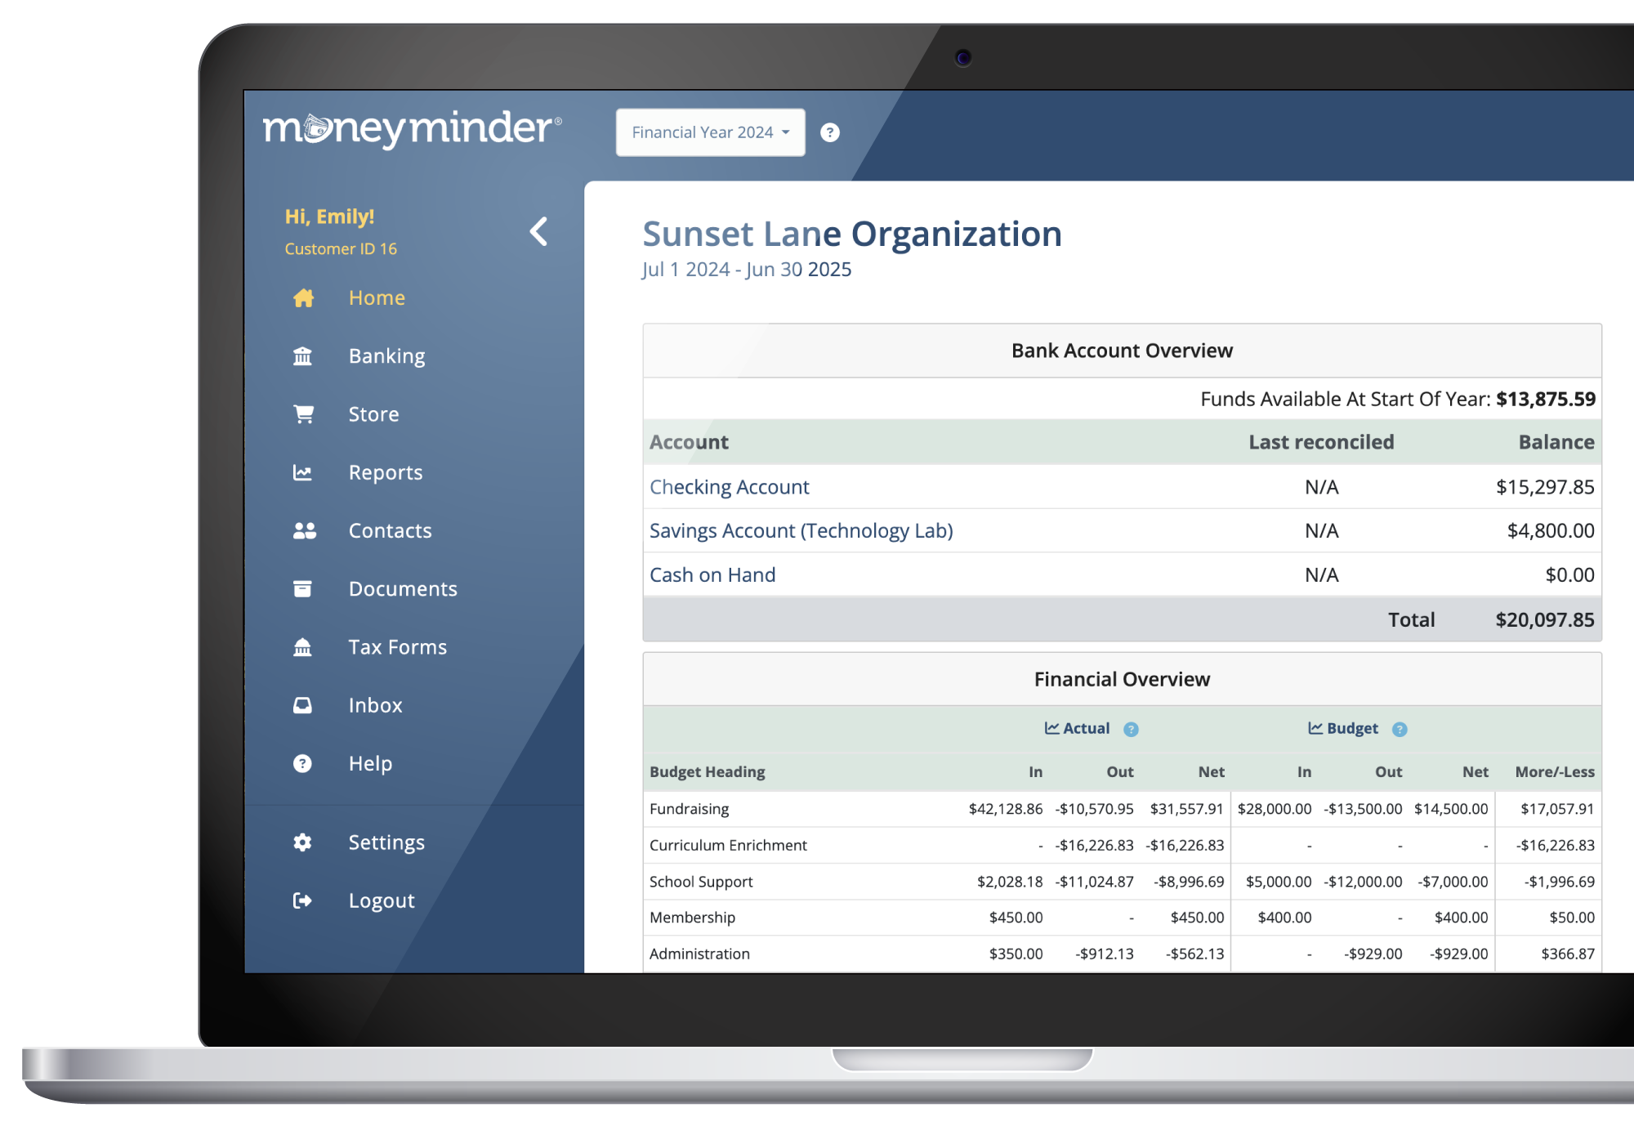Click the Inbox navigation icon
Image resolution: width=1634 pixels, height=1126 pixels.
303,704
